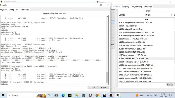Image resolution: width=175 pixels, height=98 pixels.
Task: Select file c3560-advipservicesk9-mz.122-46.SE.bin
Action: (x=136, y=68)
